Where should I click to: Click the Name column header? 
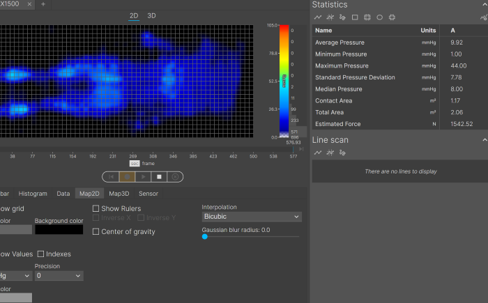pos(323,31)
